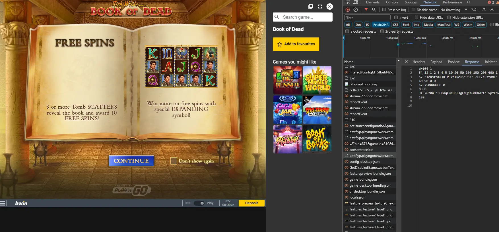Click the red errors count badge
This screenshot has width=499, height=232.
click(x=491, y=2)
